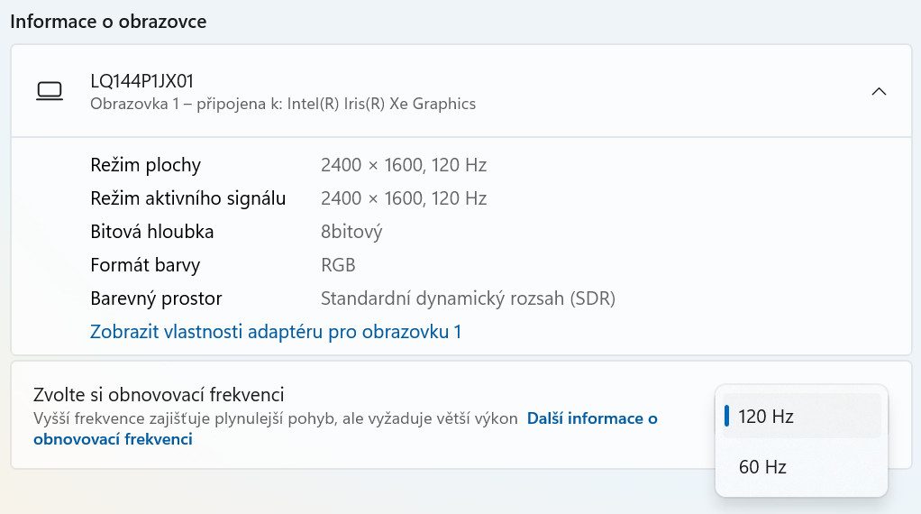
Task: Click the Režim aktivního signálu label
Action: (188, 198)
